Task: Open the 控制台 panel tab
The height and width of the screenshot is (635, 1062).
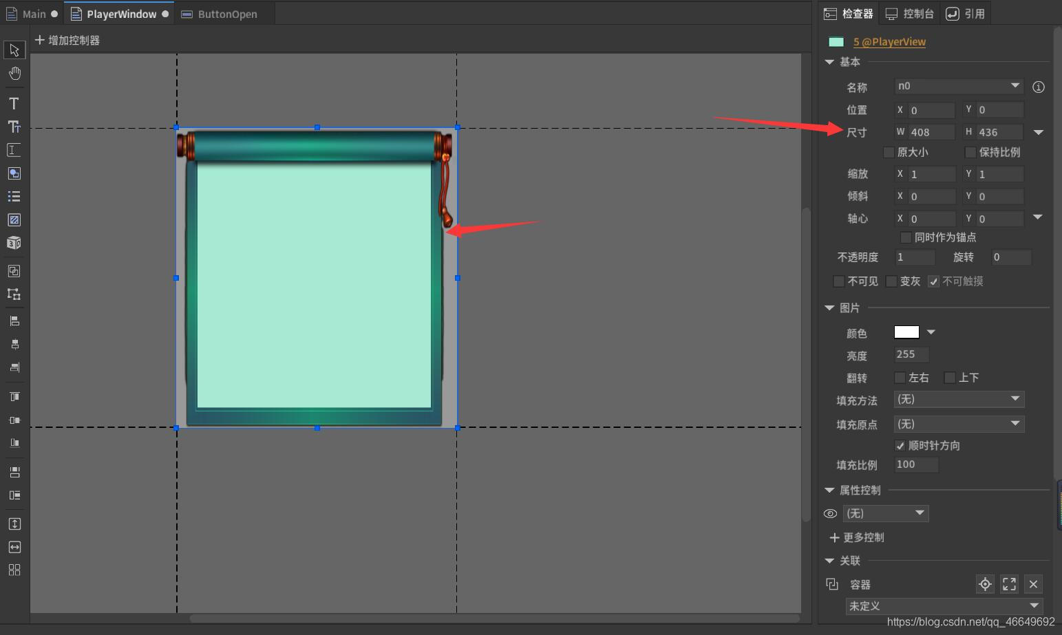Action: click(909, 14)
